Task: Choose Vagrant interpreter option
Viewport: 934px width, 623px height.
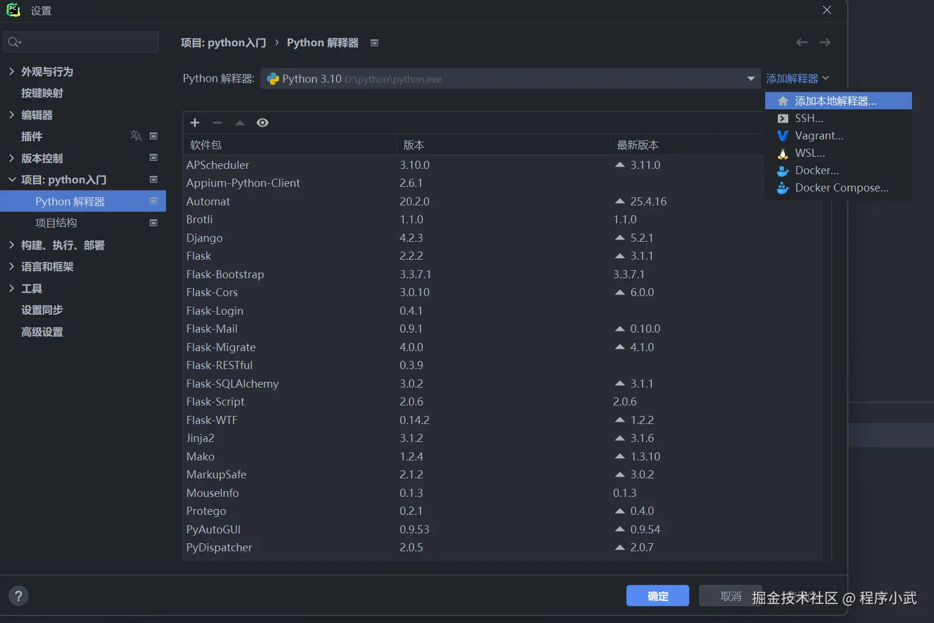Action: pyautogui.click(x=838, y=135)
